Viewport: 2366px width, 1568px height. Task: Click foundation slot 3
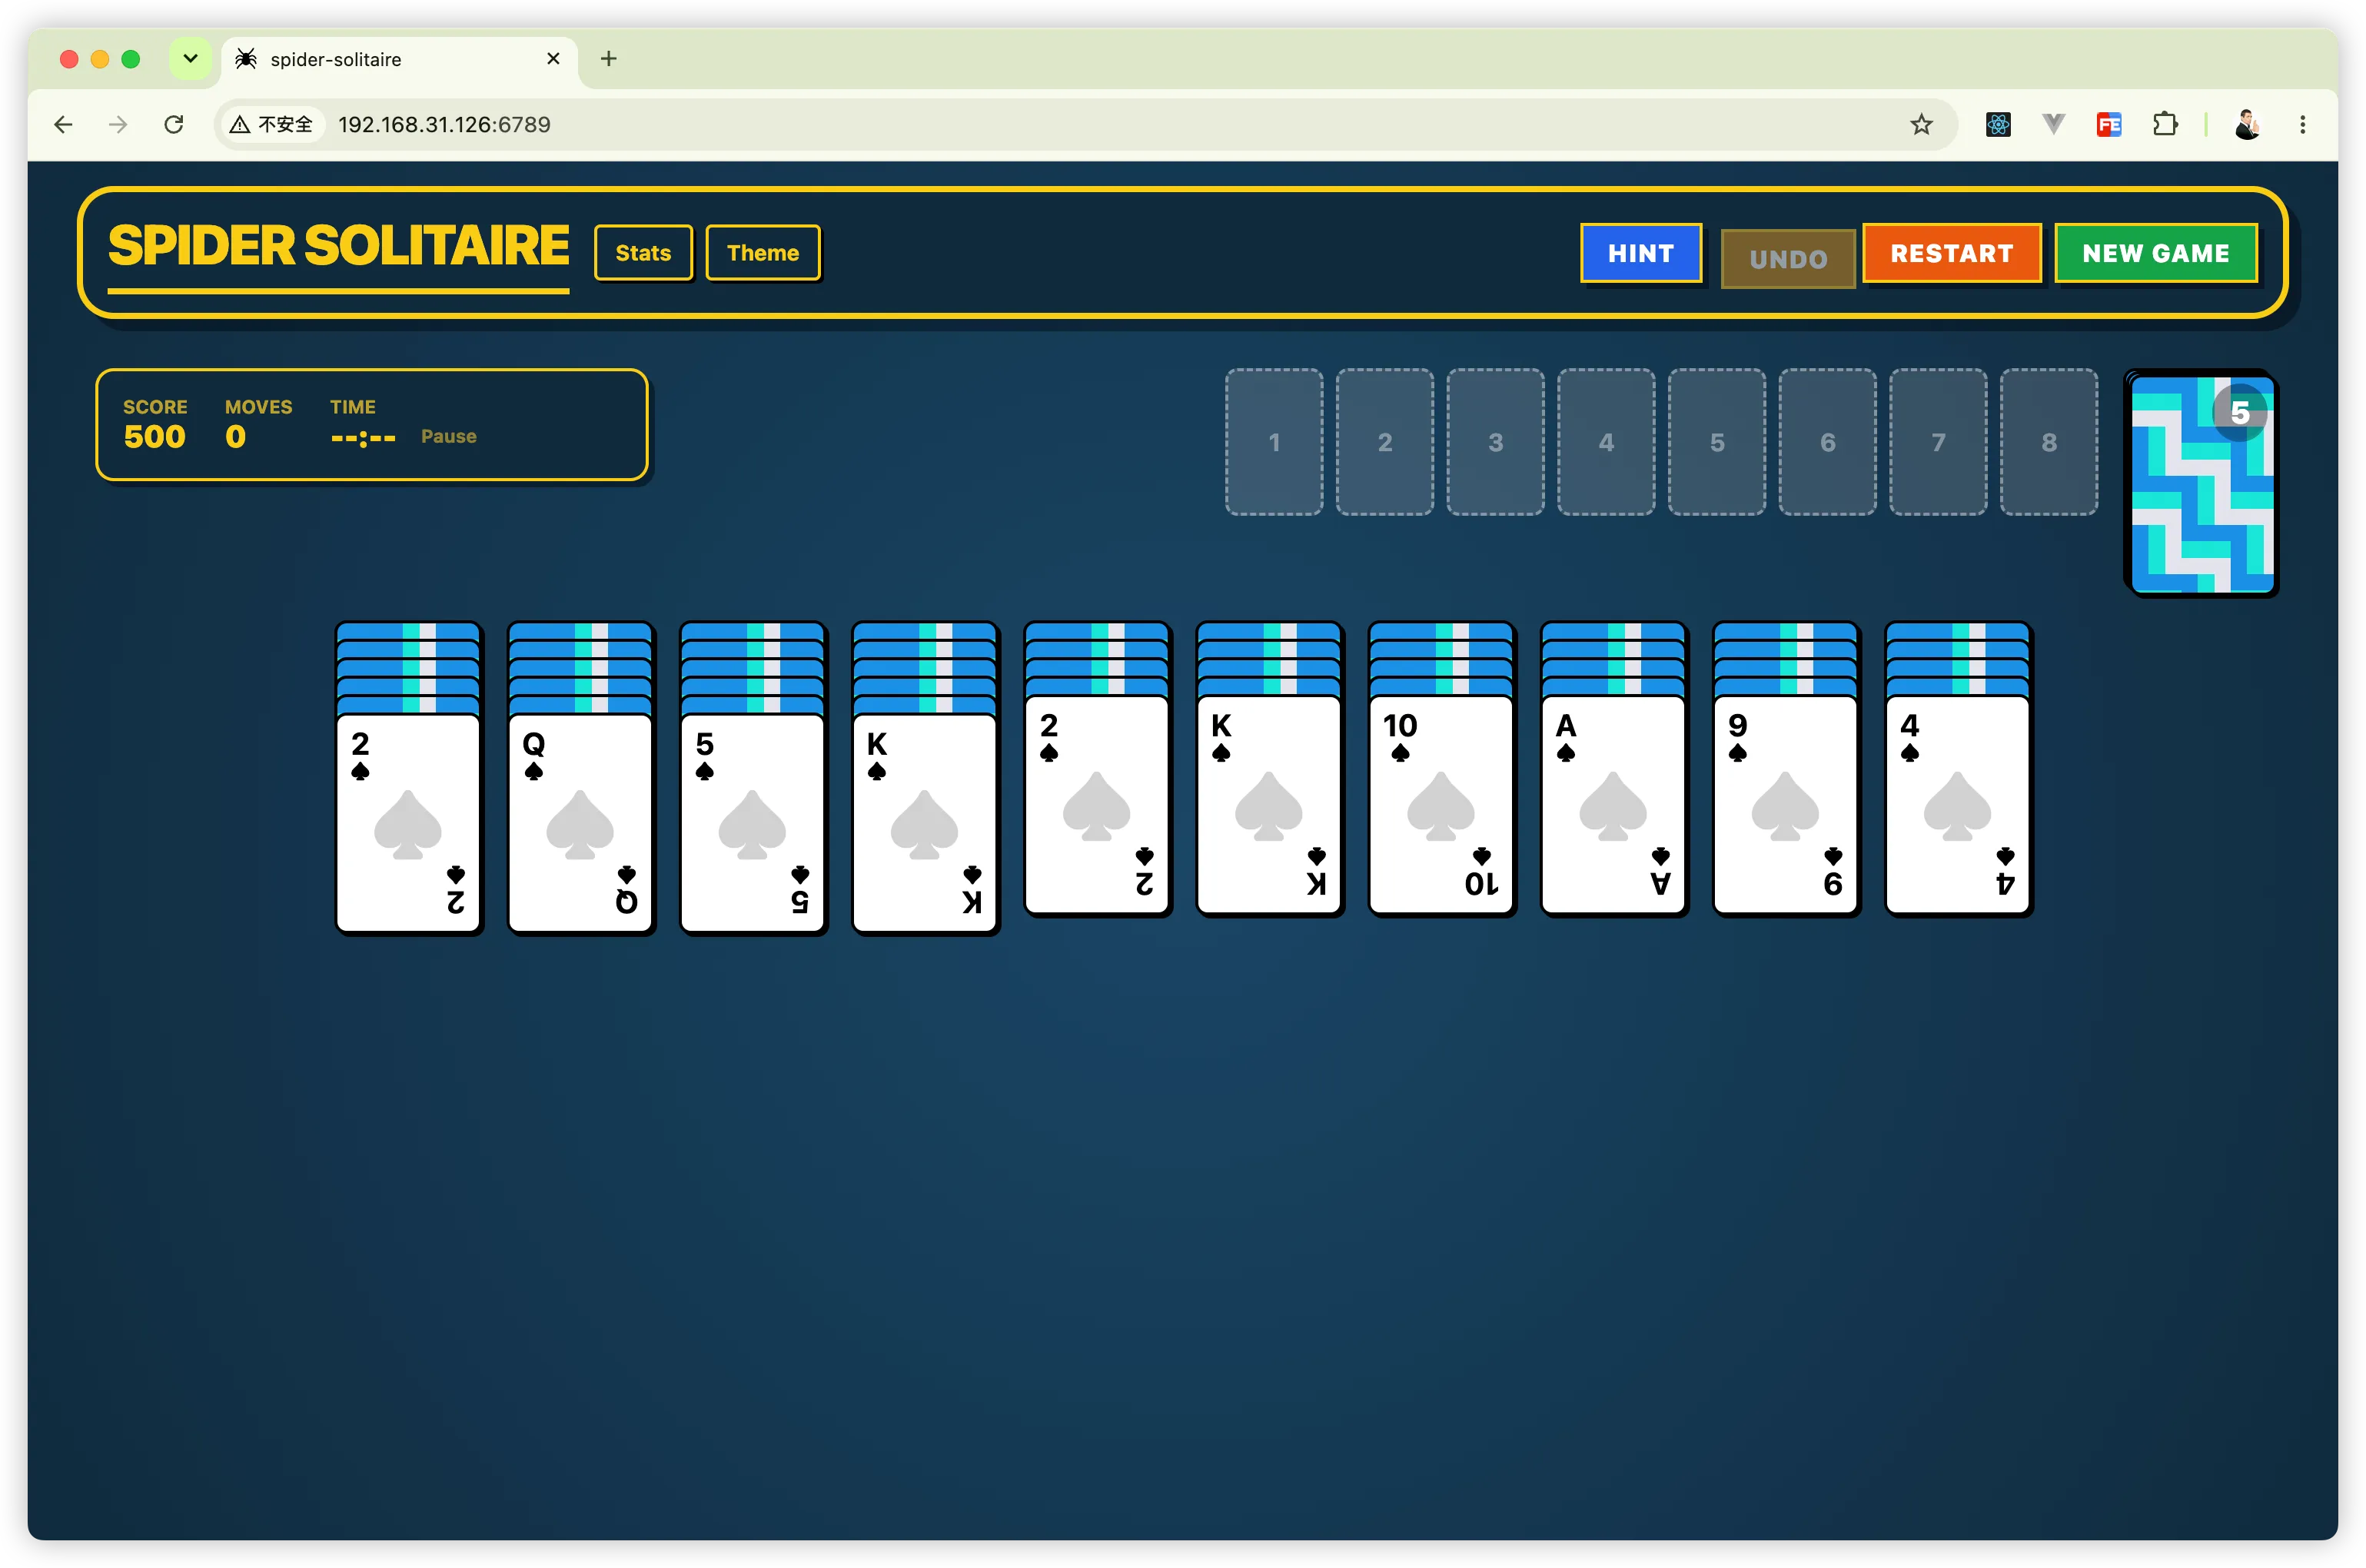(1495, 442)
